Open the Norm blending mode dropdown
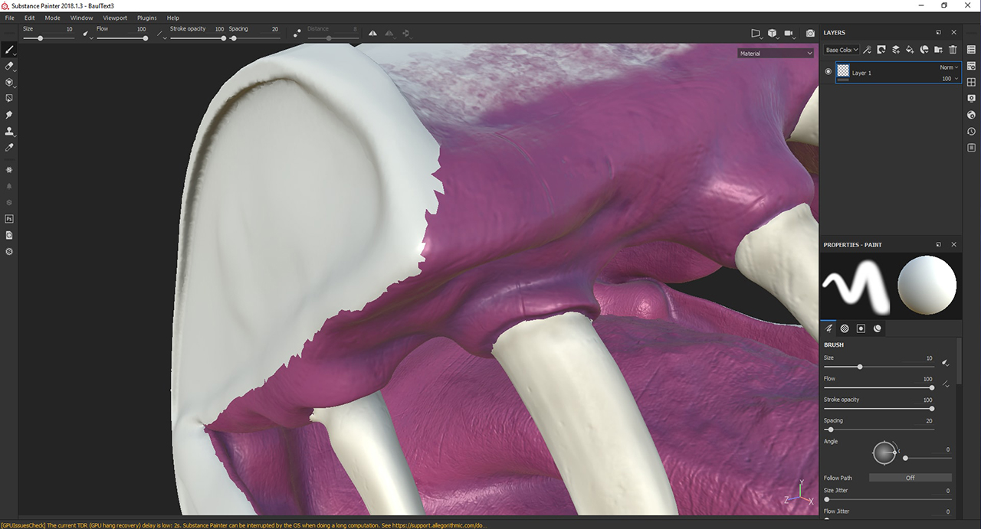Image resolution: width=981 pixels, height=529 pixels. pyautogui.click(x=950, y=67)
